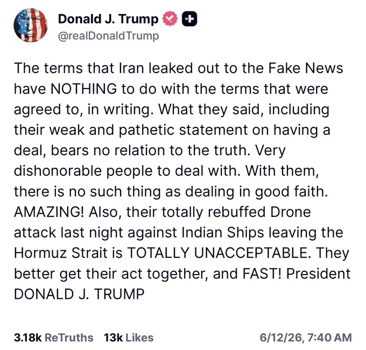The width and height of the screenshot is (366, 350).
Task: Click the word NOTHING in the post
Action: coord(83,89)
